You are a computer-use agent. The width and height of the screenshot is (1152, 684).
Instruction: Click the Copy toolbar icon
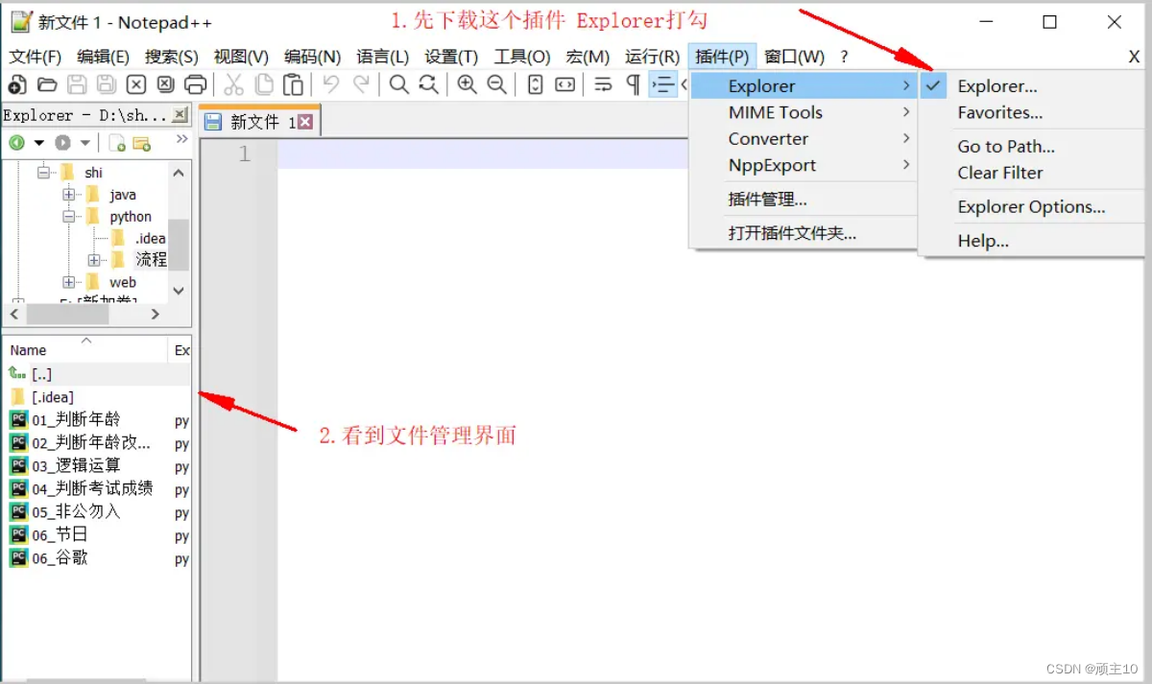click(264, 84)
